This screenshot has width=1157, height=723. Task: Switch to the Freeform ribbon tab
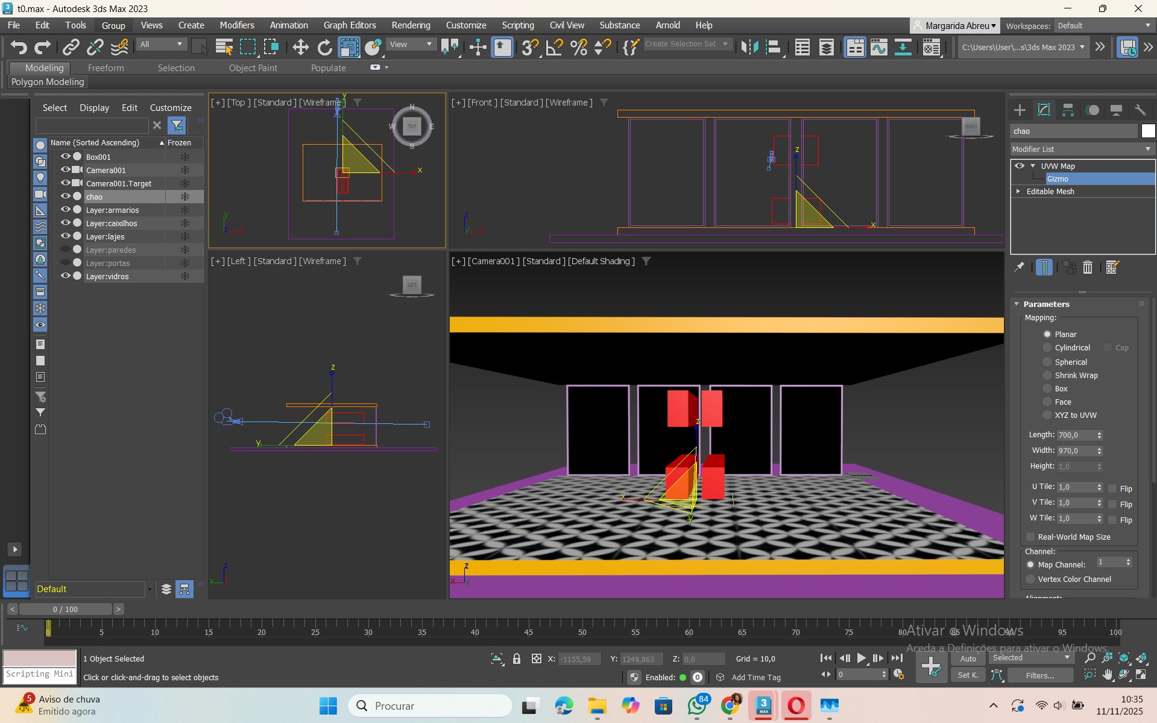pyautogui.click(x=106, y=68)
